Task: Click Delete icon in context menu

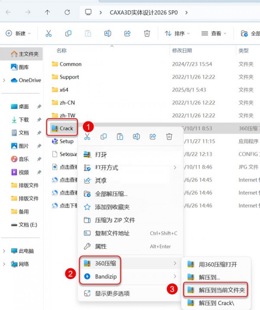Action: click(x=169, y=137)
